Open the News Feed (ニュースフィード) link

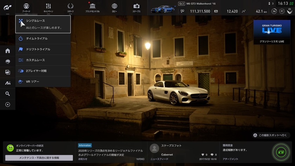pos(159,159)
